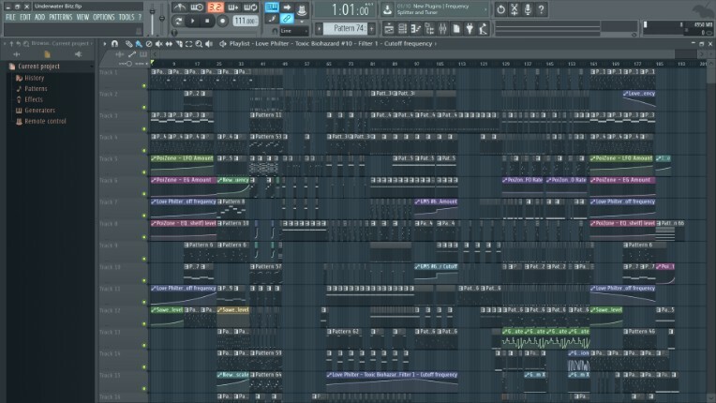Toggle loop recording icon
This screenshot has height=403, width=716.
pos(250,7)
